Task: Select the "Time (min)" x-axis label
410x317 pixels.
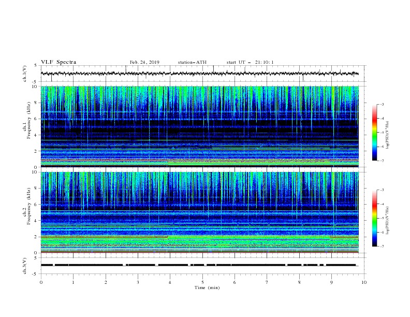Action: pyautogui.click(x=207, y=287)
